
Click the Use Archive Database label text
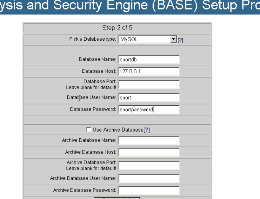118,130
